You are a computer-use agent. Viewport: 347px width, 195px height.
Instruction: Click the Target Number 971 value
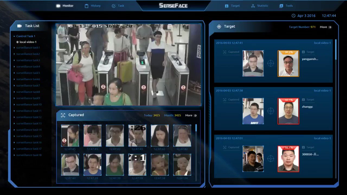(313, 27)
